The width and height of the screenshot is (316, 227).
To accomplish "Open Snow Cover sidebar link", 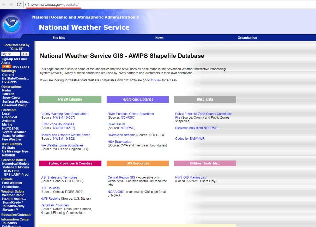I will [x=11, y=98].
